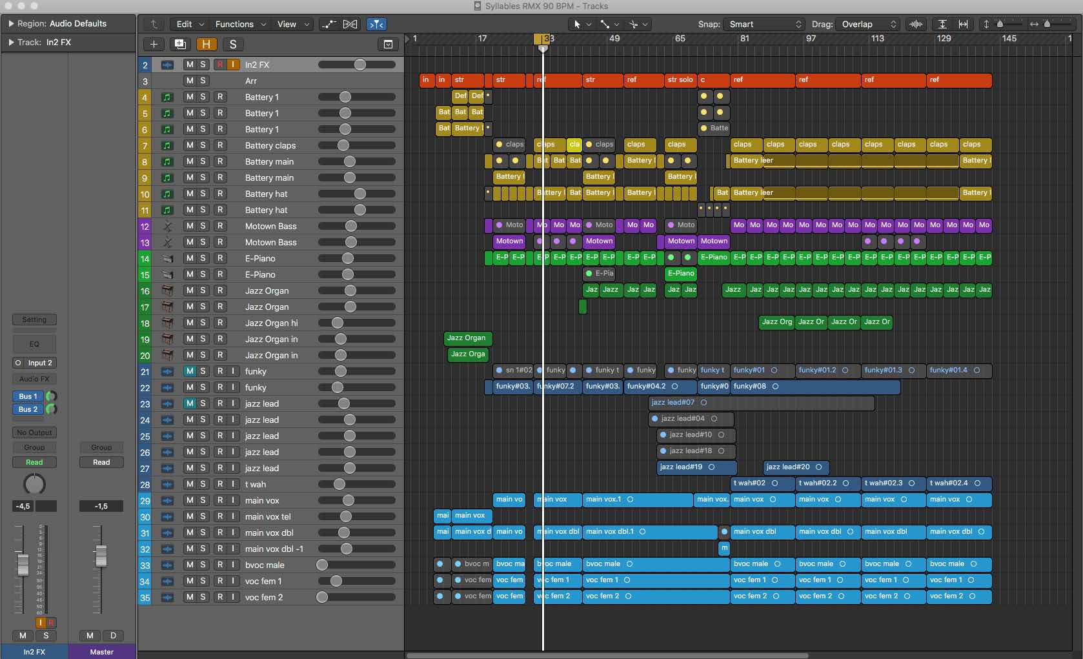Click the duplicate track icon
Image resolution: width=1083 pixels, height=659 pixels.
(180, 44)
